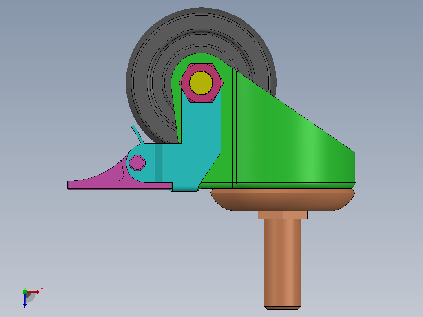Select the thin cyan angled spring tab
Image resolution: width=423 pixels, height=317 pixels.
tap(138, 134)
